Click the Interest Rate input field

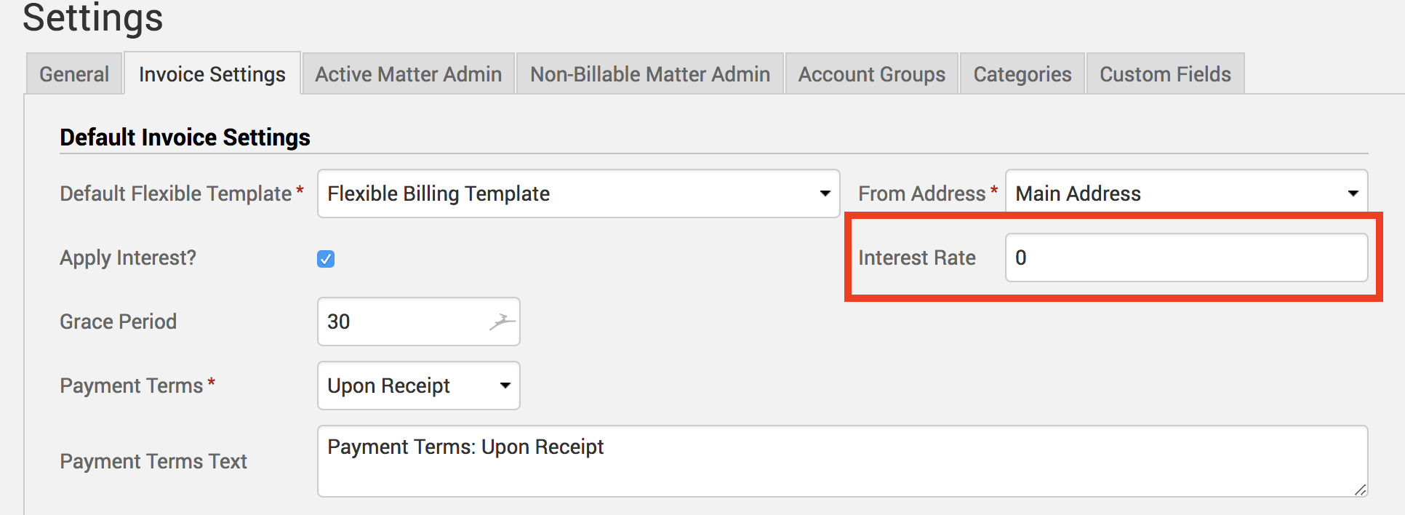coord(1186,257)
